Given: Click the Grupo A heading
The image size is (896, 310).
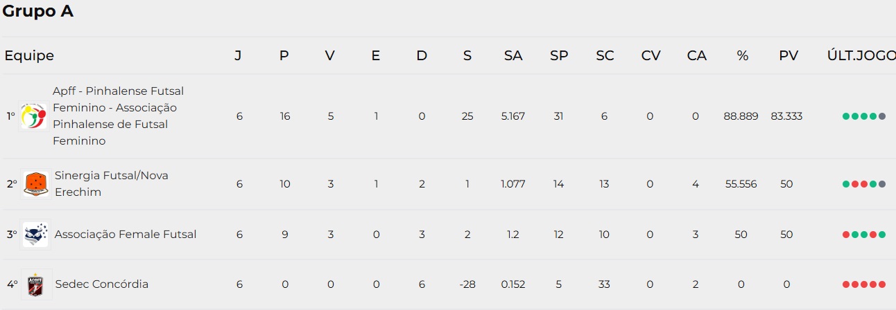Looking at the screenshot, I should click(38, 12).
